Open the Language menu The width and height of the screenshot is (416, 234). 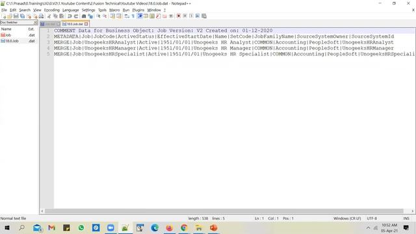[71, 10]
